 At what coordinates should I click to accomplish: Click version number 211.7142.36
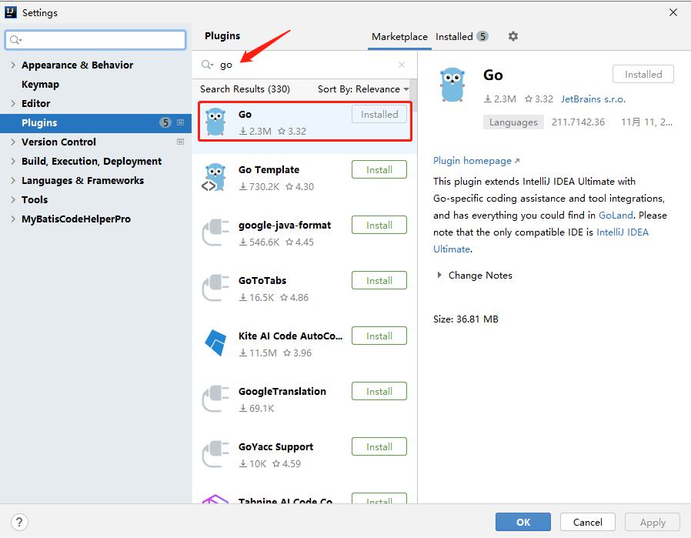pos(578,122)
